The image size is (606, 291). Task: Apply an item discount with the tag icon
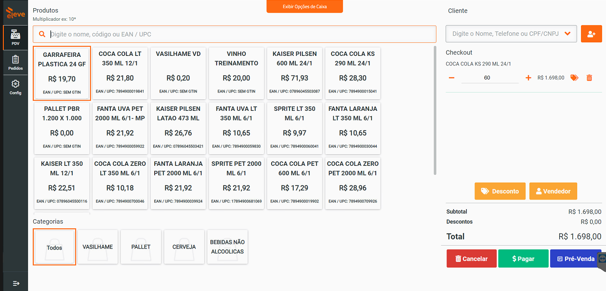click(x=574, y=78)
